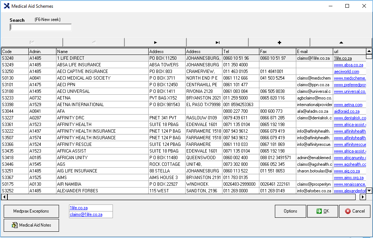Viewport: 373px width, 238px height.
Task: Click the previous record navigator arrow
Action: pos(94,42)
